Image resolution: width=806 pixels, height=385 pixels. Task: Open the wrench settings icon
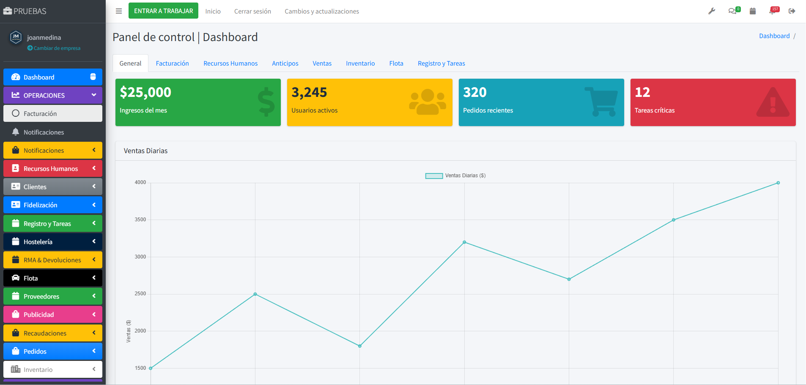(x=712, y=11)
